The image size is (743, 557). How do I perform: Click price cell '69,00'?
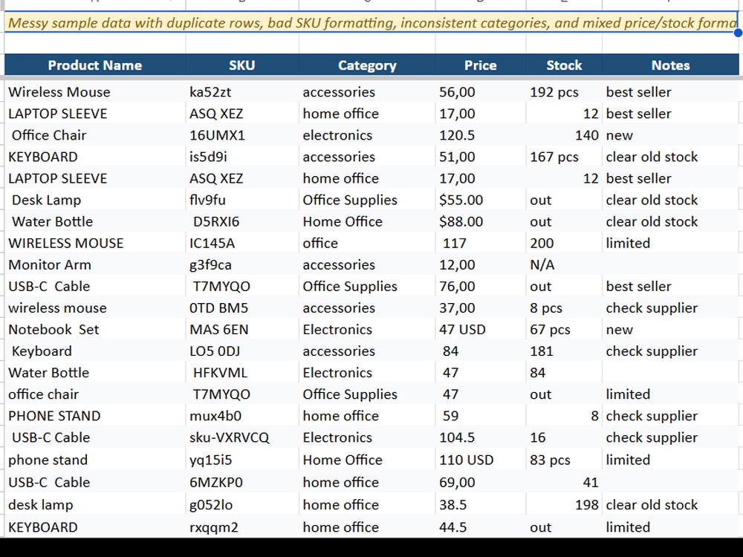pos(481,482)
